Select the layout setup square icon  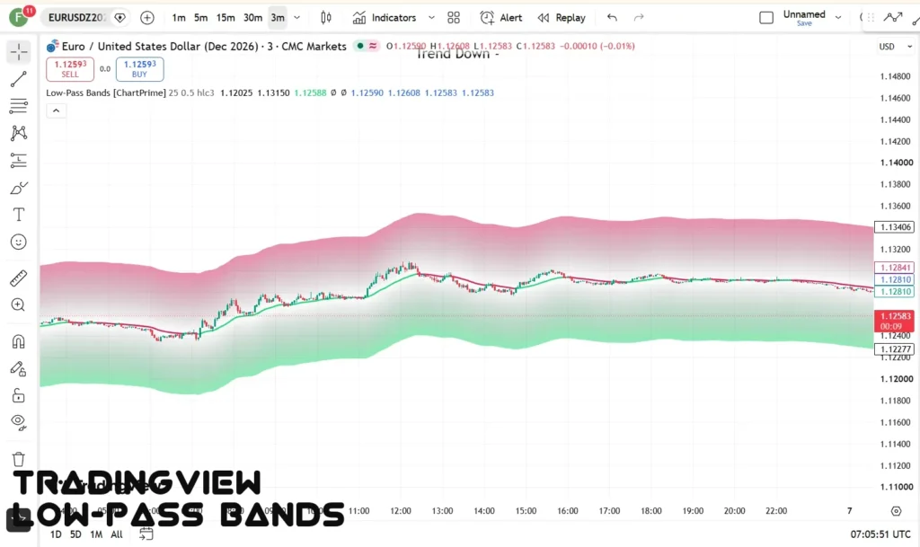click(766, 18)
